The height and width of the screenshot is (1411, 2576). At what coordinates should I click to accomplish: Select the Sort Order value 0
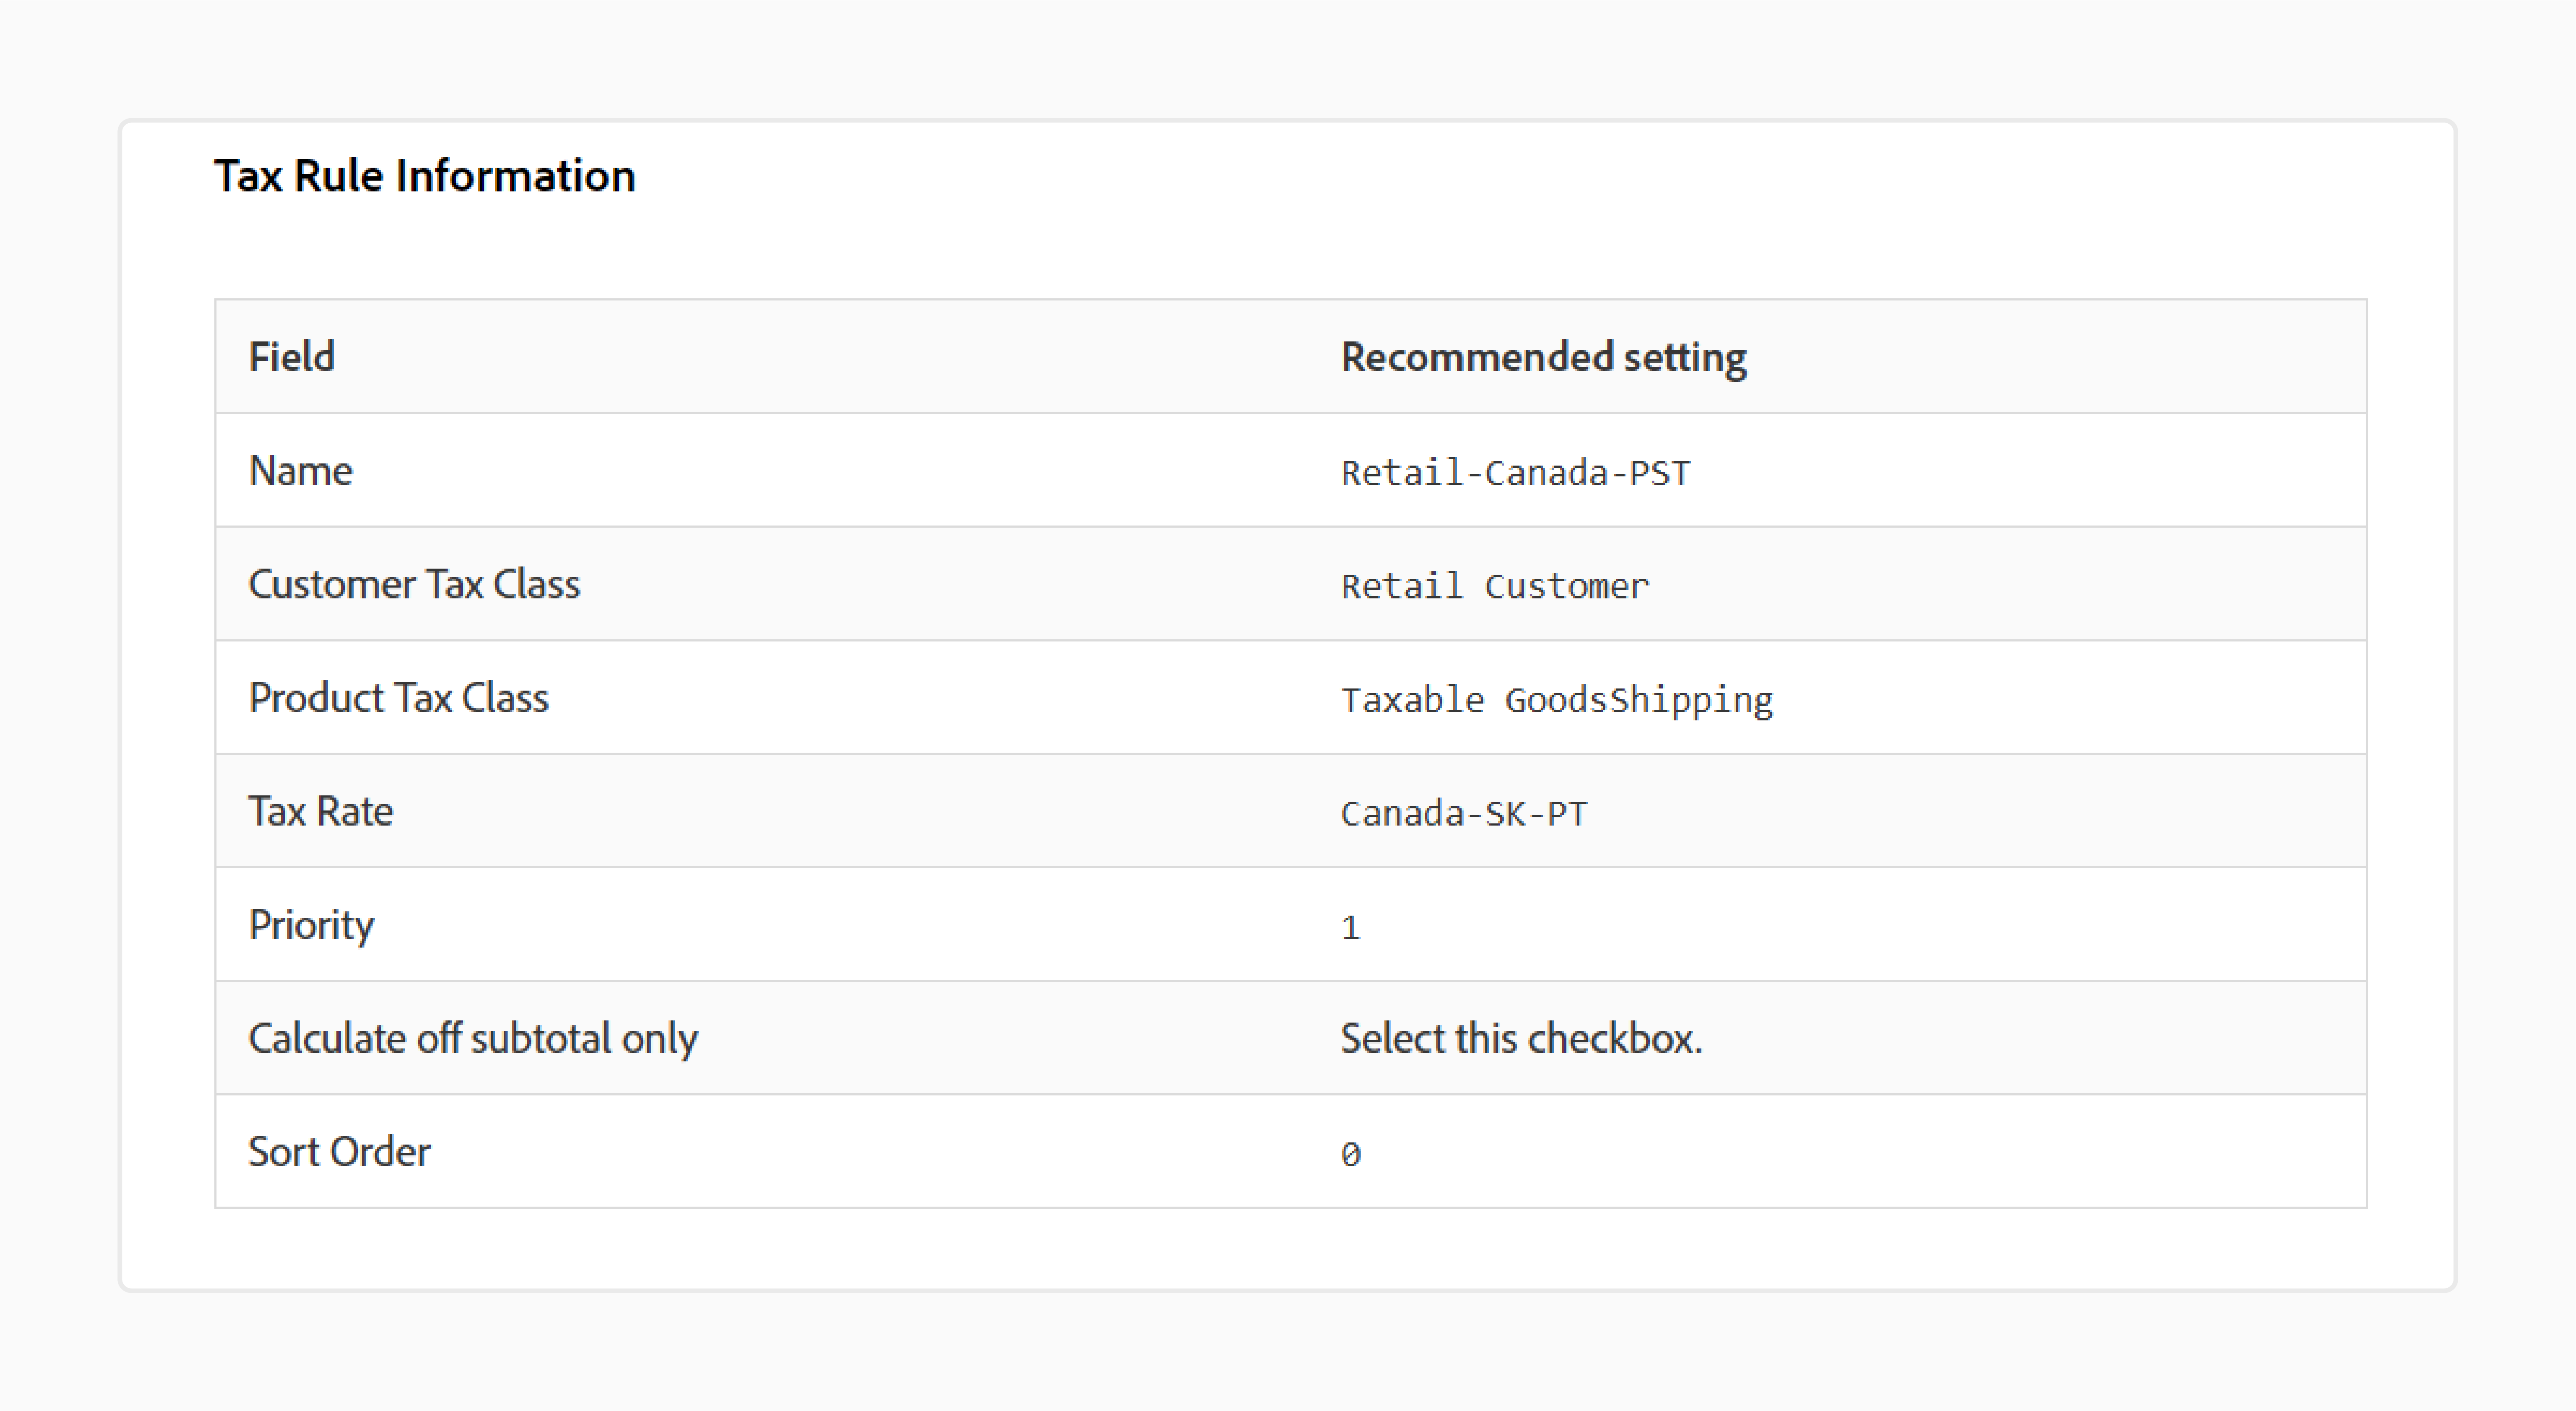pyautogui.click(x=1350, y=1154)
